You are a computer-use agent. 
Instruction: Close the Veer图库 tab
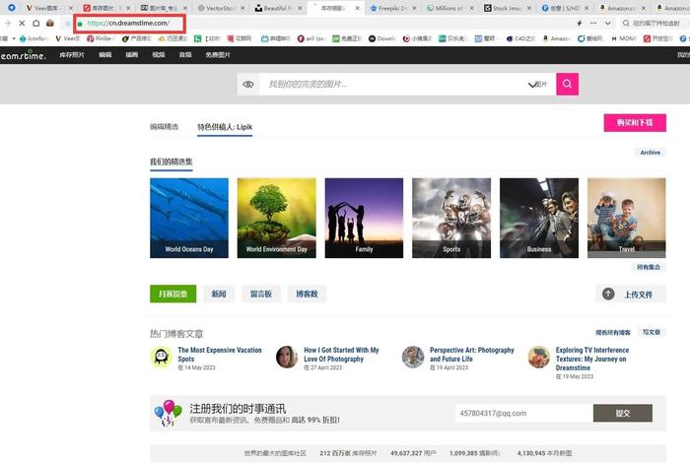70,8
